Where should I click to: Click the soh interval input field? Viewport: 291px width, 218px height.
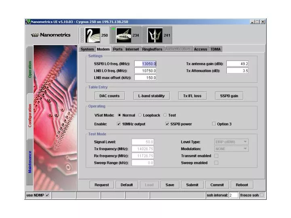coord(234,195)
